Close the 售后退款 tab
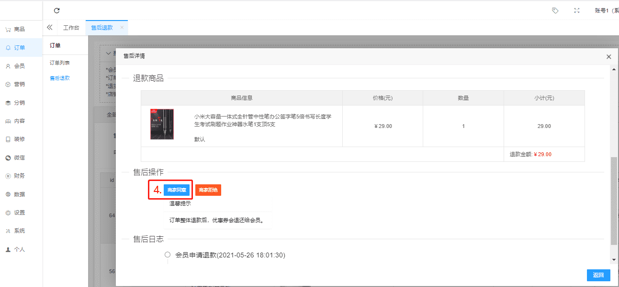This screenshot has width=619, height=287. coord(122,28)
